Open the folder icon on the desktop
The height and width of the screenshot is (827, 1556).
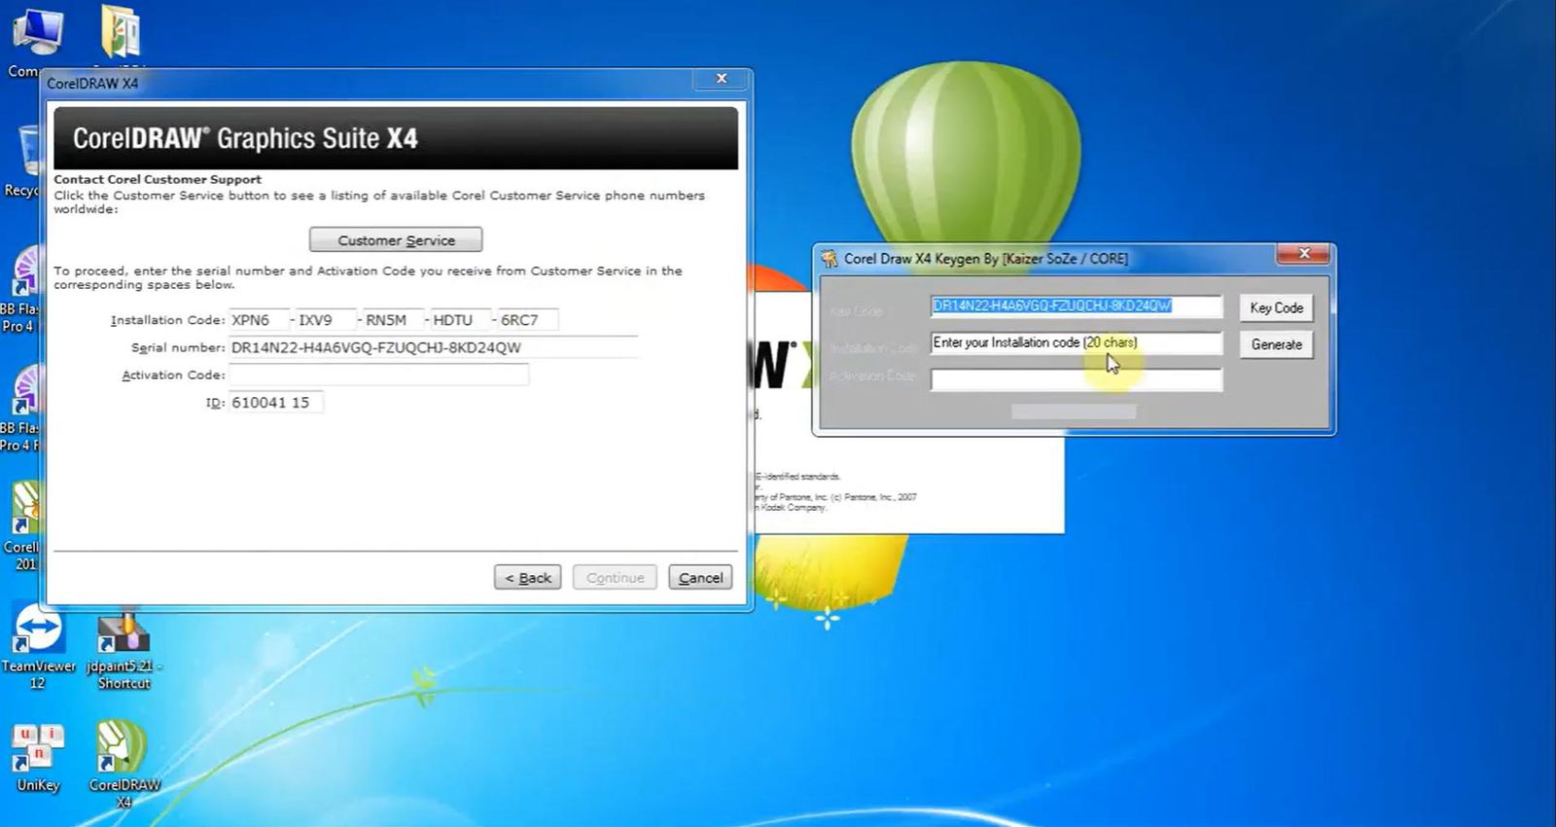point(121,33)
